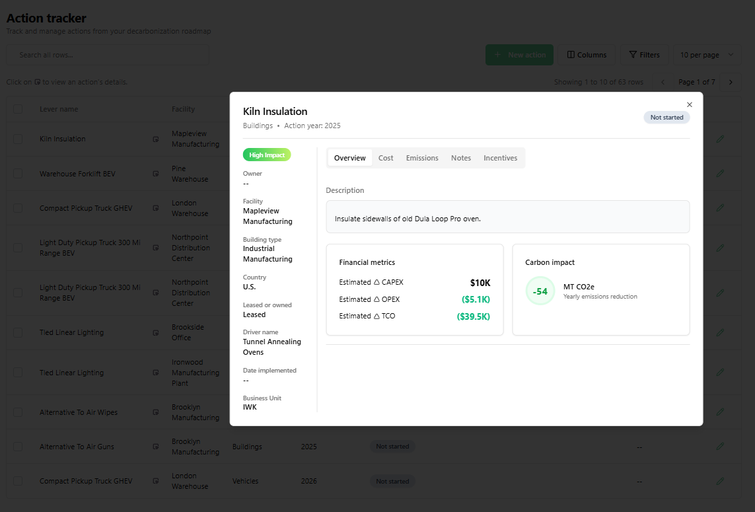This screenshot has height=512, width=755.
Task: Edit pencil icon for Kiln Insulation row
Action: (x=720, y=139)
